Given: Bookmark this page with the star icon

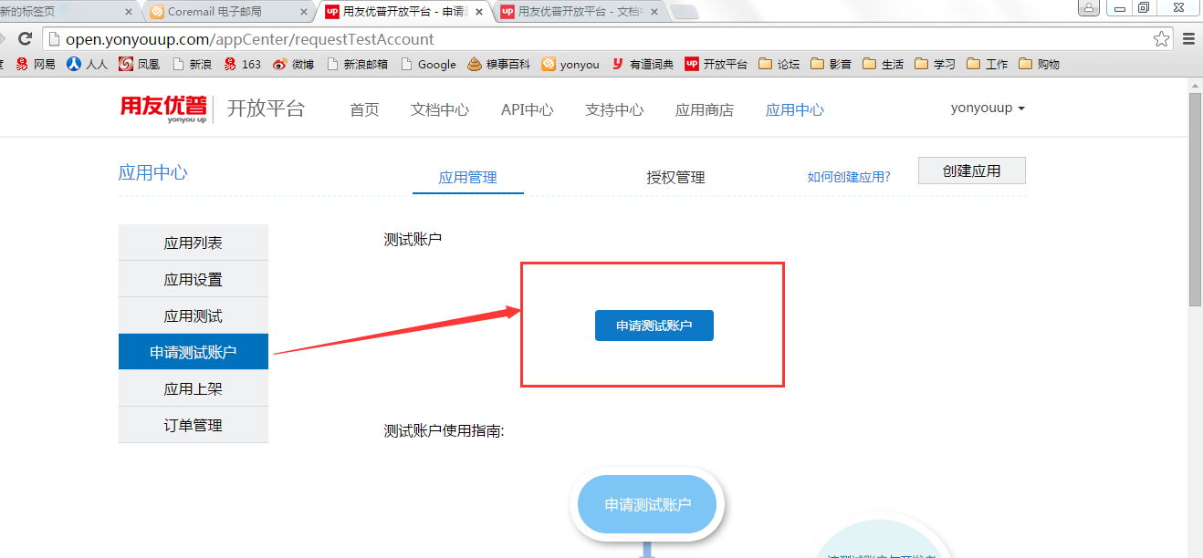Looking at the screenshot, I should [1161, 39].
